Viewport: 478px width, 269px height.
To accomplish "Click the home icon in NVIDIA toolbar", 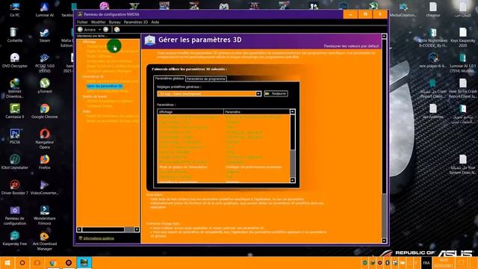I will click(117, 30).
